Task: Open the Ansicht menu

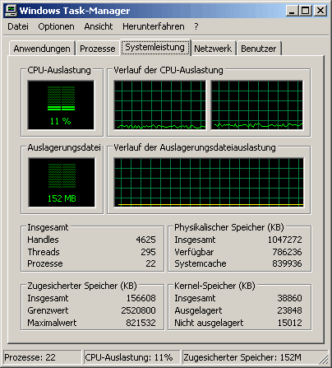Action: (99, 26)
